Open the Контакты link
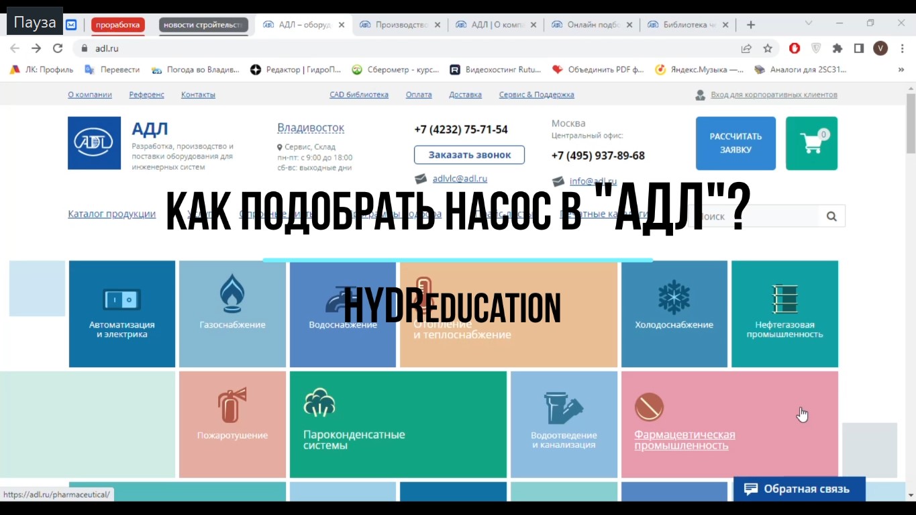916x515 pixels. pos(198,95)
